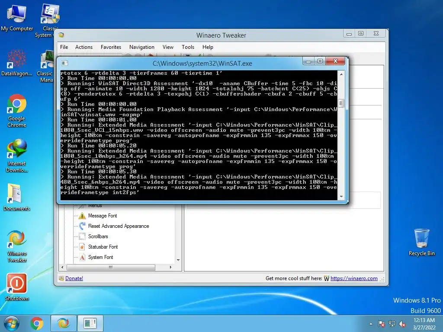Select Message Font in the tree

(x=103, y=216)
